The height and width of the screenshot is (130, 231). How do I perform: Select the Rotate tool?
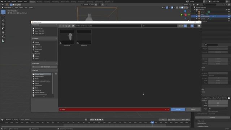[x=3, y=24]
